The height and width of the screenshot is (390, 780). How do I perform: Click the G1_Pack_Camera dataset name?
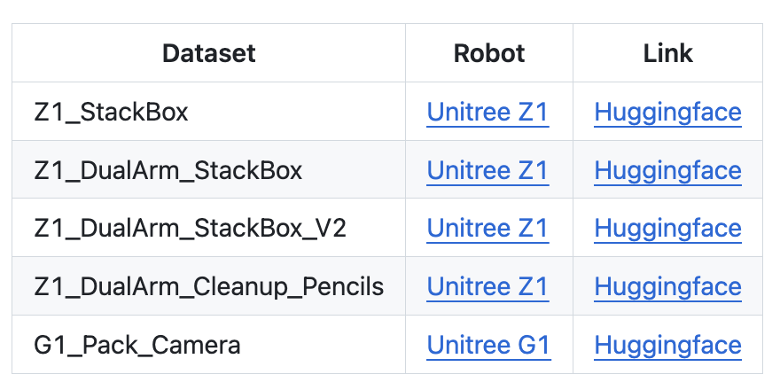click(x=136, y=344)
